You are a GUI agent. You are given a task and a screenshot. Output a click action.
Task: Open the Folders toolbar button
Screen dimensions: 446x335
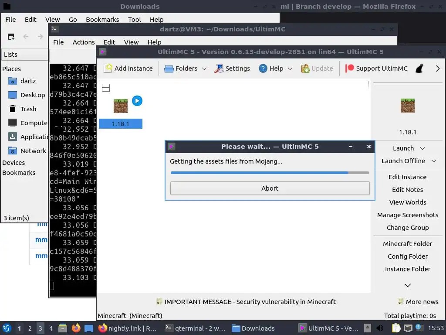point(181,68)
